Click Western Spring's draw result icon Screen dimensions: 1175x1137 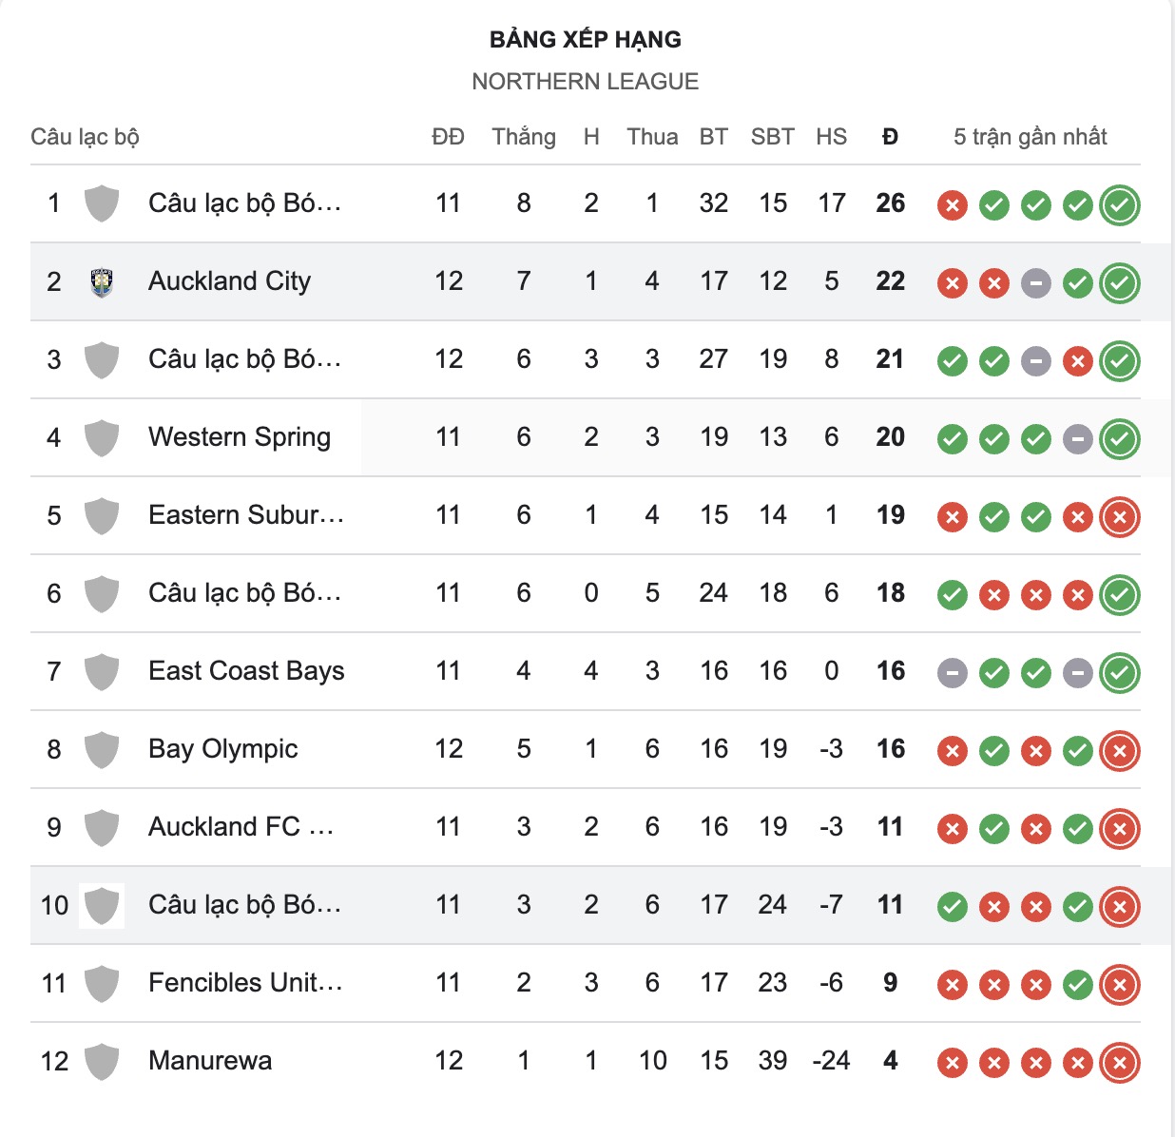tap(1077, 439)
